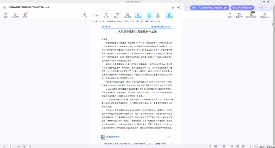Viewport: 275px width, 148px height.
Task: Click the 80% zoom level value
Action: point(255,146)
